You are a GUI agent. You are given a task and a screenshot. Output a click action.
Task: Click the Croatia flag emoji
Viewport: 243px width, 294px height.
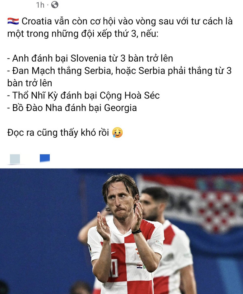click(13, 21)
